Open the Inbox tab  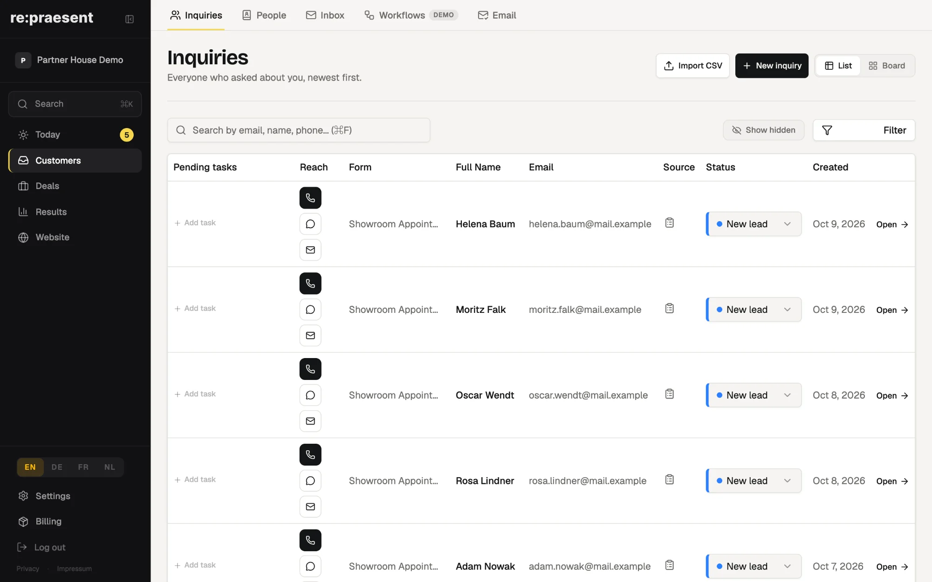325,15
